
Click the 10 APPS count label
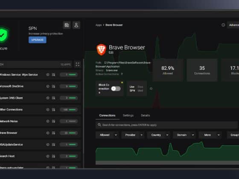pos(66,64)
